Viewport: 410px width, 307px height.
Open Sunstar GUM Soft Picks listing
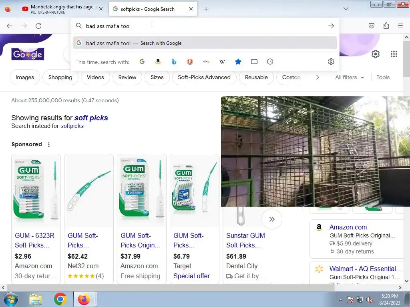(x=245, y=240)
